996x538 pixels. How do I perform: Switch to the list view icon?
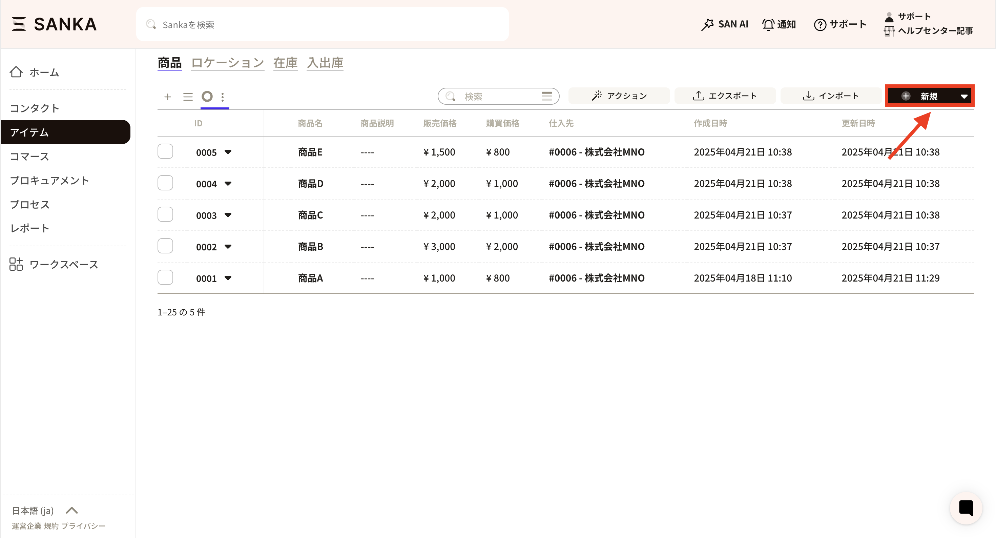[x=188, y=97]
